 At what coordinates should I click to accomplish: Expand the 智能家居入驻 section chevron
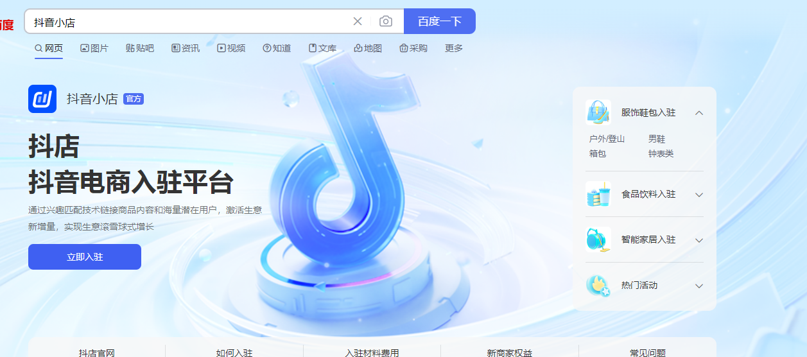[699, 240]
